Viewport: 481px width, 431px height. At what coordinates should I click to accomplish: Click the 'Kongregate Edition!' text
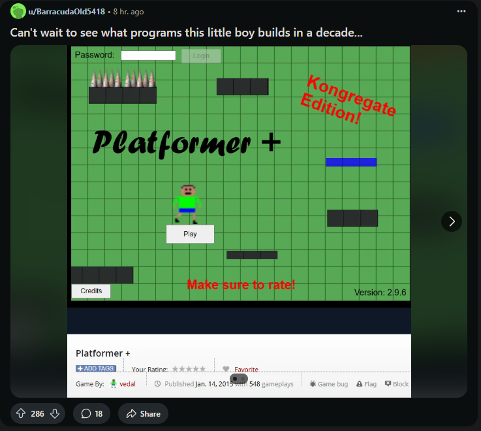349,100
